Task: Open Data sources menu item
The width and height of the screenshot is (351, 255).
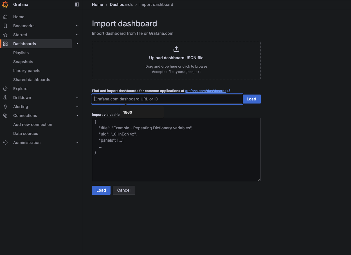Action: 26,134
